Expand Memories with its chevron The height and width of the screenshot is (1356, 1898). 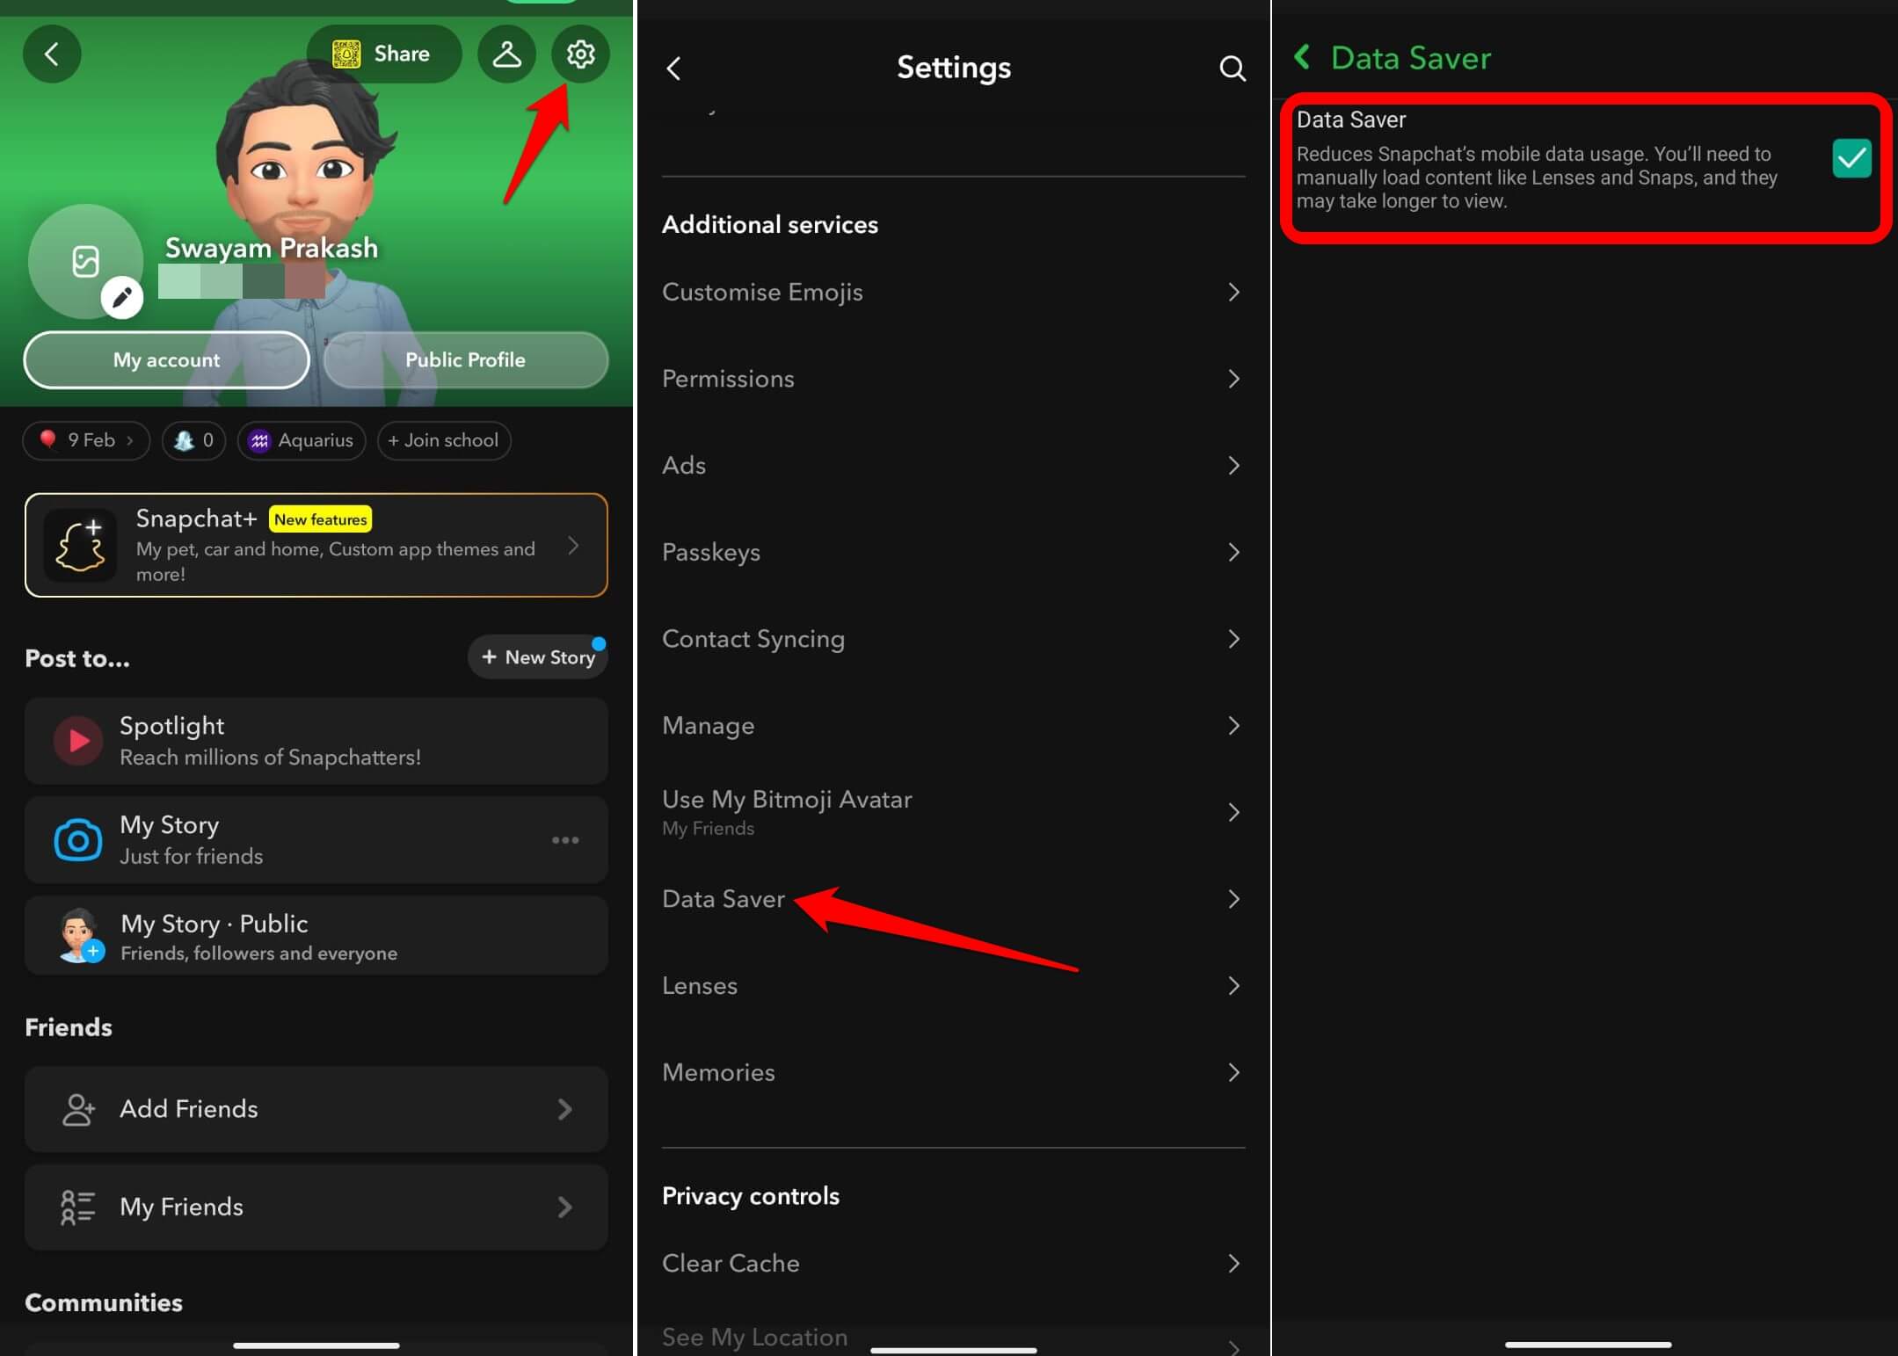[1233, 1072]
